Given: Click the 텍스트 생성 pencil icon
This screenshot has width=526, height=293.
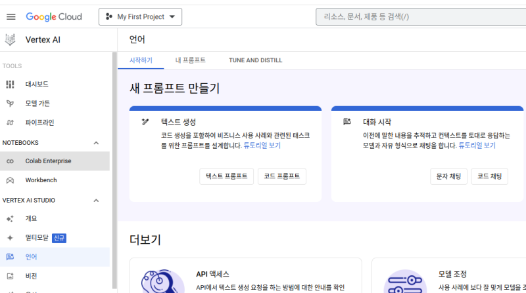Looking at the screenshot, I should [x=145, y=122].
